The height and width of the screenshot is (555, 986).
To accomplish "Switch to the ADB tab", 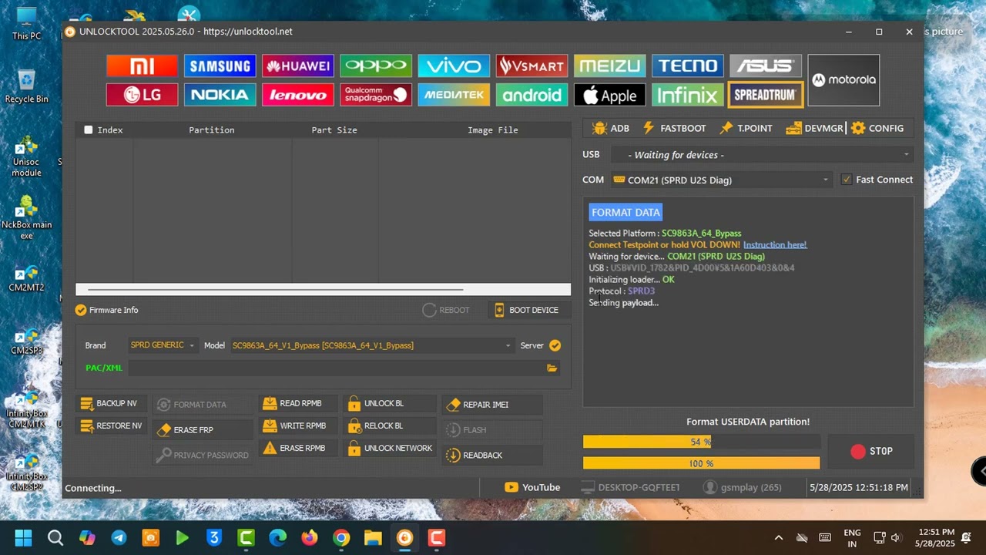I will click(x=611, y=128).
